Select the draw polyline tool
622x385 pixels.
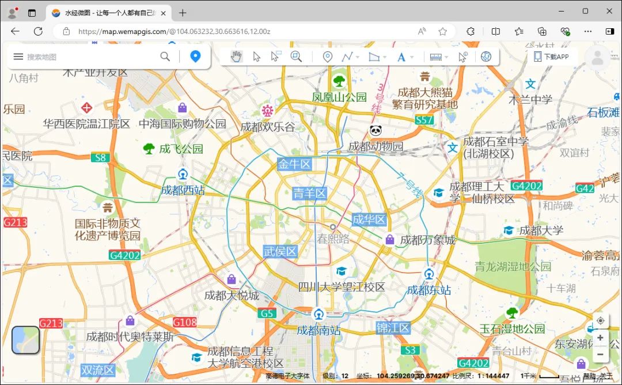click(347, 56)
